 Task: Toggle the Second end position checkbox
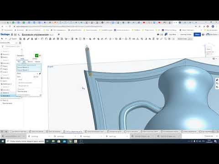(25, 83)
